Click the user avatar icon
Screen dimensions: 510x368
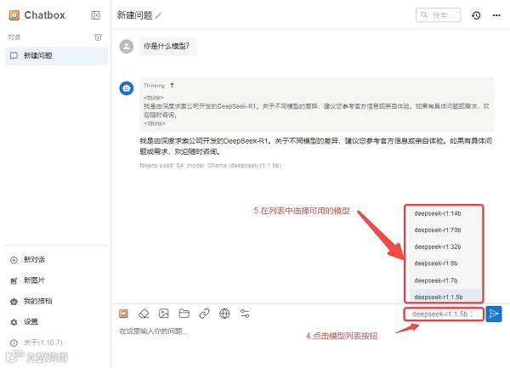[x=126, y=46]
